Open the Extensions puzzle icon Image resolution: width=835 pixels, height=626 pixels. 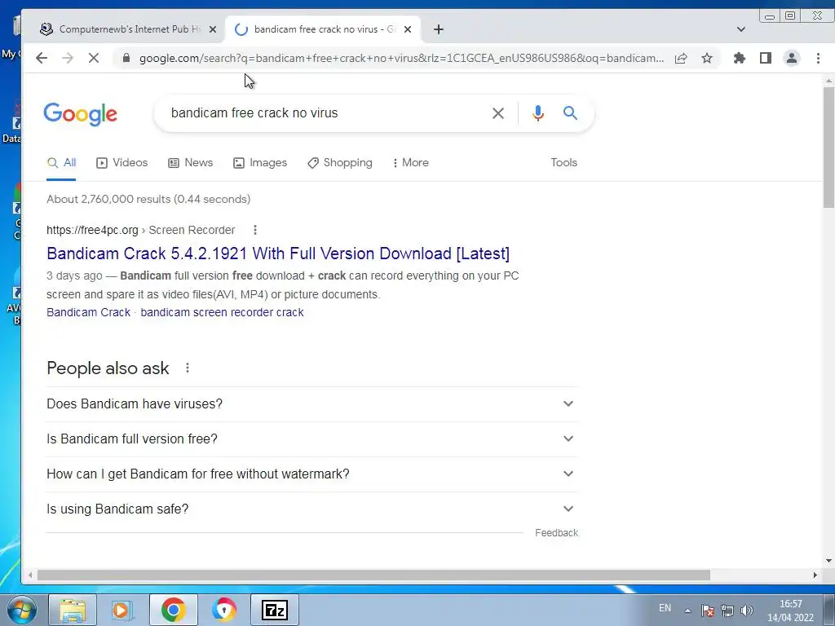tap(739, 58)
